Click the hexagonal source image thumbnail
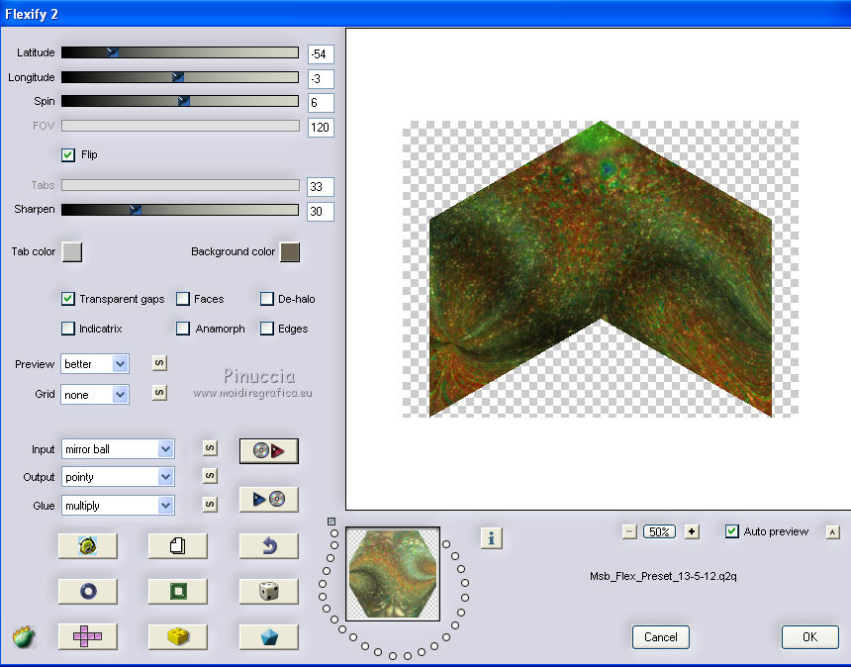The height and width of the screenshot is (667, 851). tap(393, 574)
